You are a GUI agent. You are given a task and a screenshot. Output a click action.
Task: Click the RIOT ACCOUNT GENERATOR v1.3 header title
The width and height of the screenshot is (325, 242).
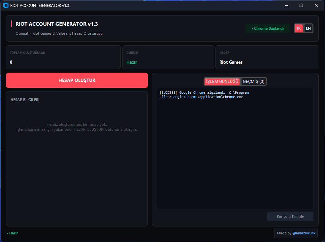(x=56, y=24)
